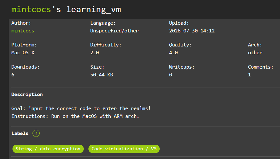The image size is (280, 159).
Task: Click the Mac OS X platform value
Action: click(x=23, y=53)
